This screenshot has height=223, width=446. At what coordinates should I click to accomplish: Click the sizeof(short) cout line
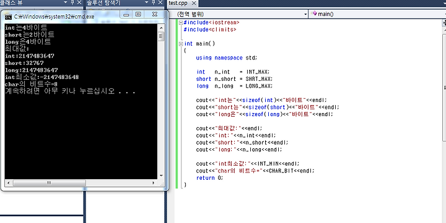point(268,107)
